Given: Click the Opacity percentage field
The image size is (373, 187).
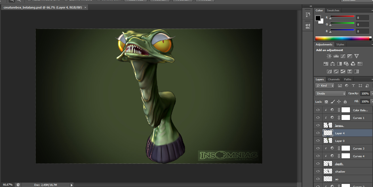Looking at the screenshot, I should (x=365, y=93).
